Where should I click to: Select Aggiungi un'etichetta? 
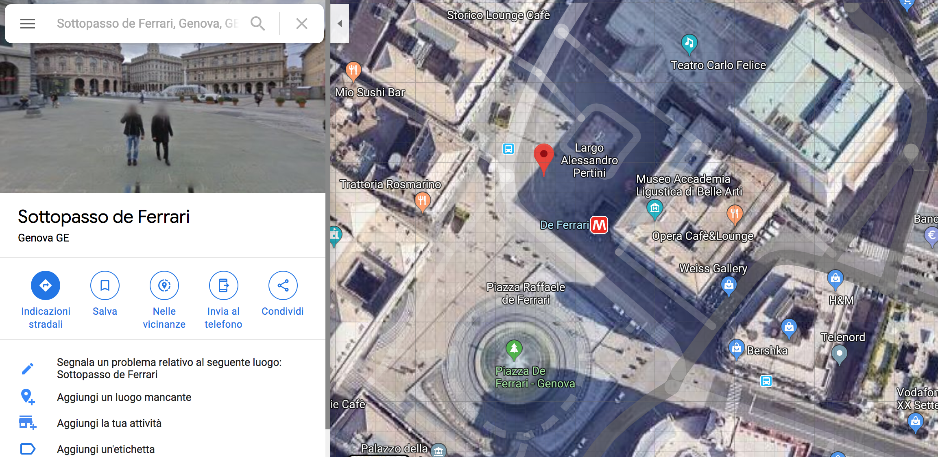(163, 449)
